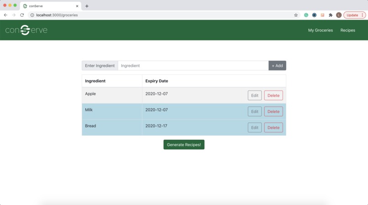This screenshot has width=368, height=205.
Task: Click the yellow macOS minimize button
Action: coord(10,5)
